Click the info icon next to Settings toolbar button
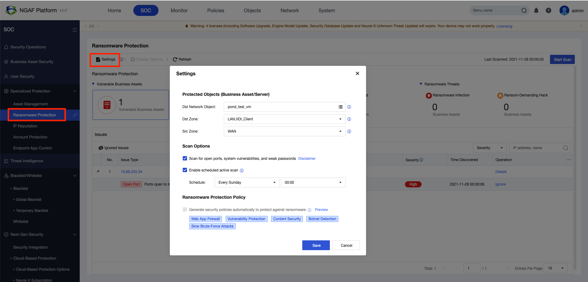 pos(122,59)
